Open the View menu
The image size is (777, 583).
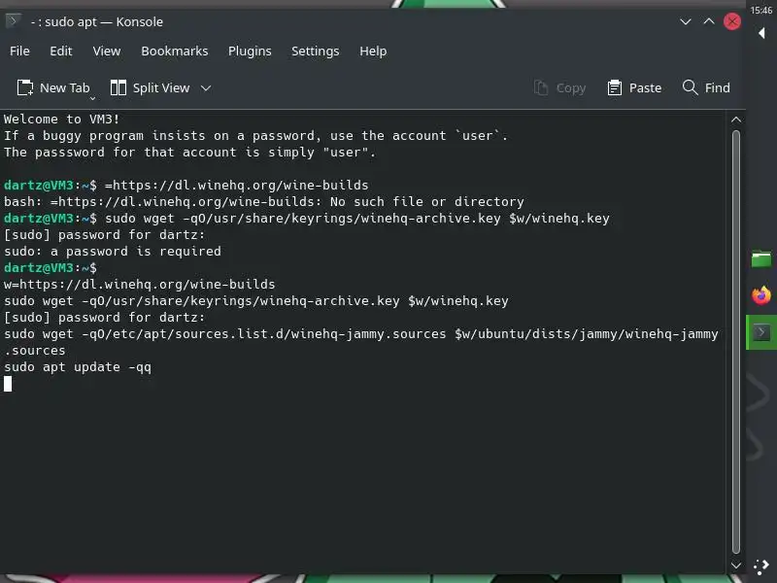tap(107, 51)
